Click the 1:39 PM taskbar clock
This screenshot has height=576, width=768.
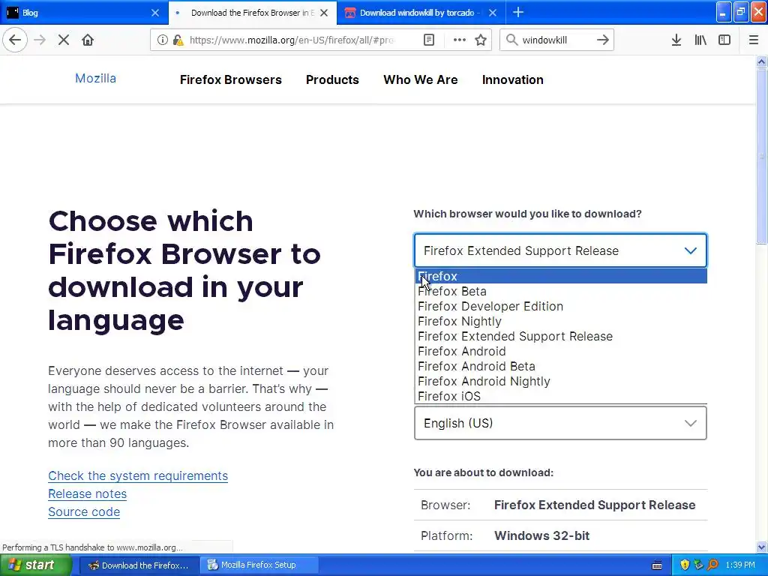pos(740,565)
